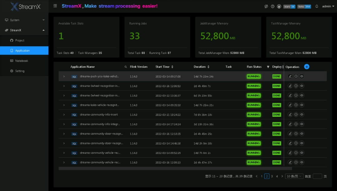Expand the streamx-community-info-insert row
Image resolution: width=337 pixels, height=191 pixels.
[64, 115]
